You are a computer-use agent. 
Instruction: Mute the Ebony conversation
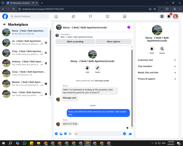pyautogui.click(x=152, y=49)
